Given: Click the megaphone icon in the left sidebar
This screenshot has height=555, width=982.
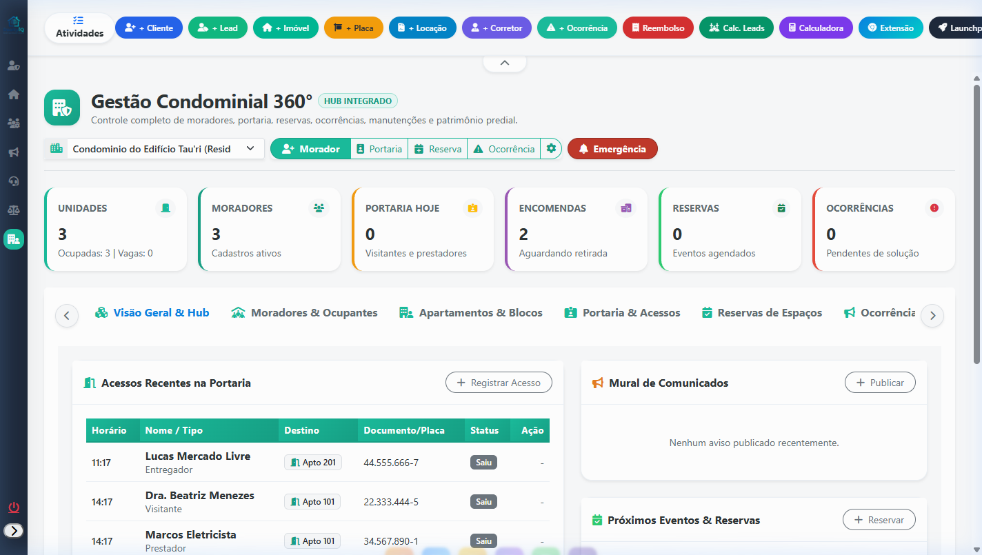Looking at the screenshot, I should click(14, 152).
